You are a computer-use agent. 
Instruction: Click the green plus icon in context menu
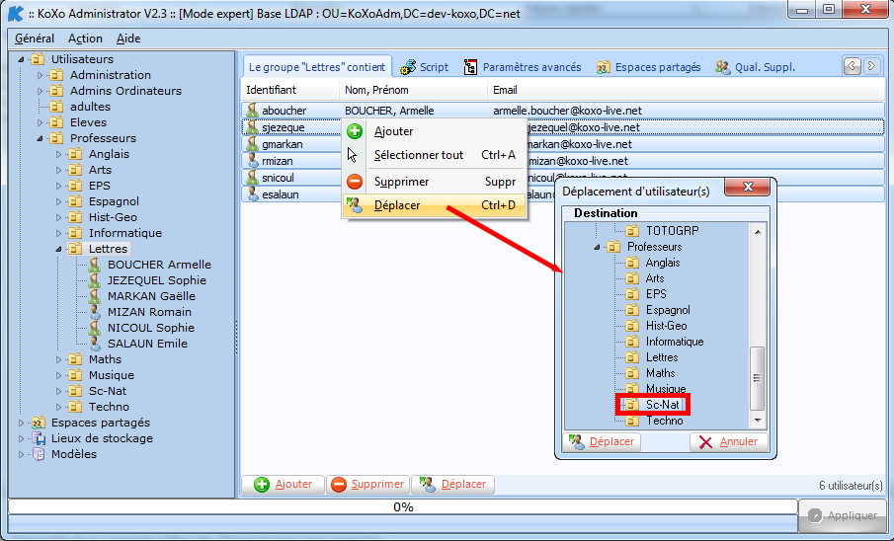(355, 131)
